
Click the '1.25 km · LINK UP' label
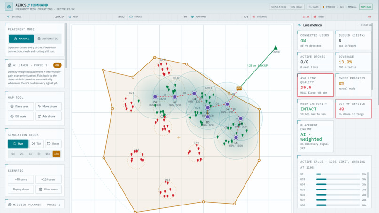[x=257, y=65]
